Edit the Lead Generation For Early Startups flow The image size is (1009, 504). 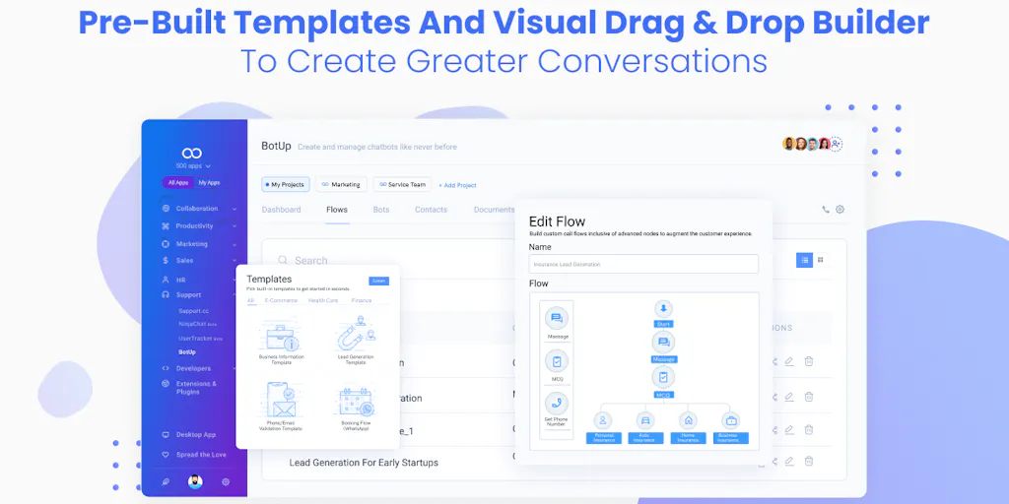click(x=789, y=461)
